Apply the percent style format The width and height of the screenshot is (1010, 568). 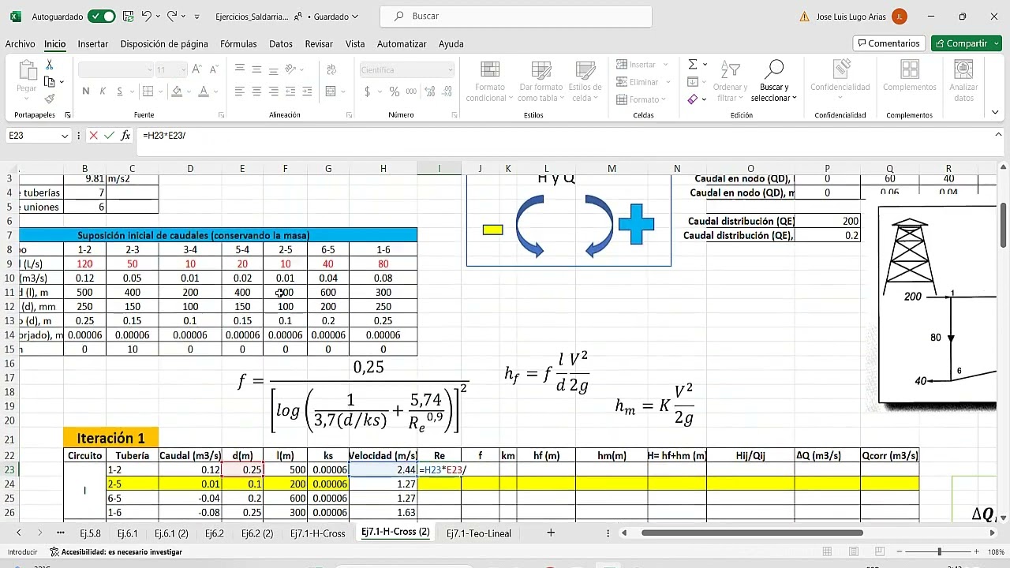[394, 92]
